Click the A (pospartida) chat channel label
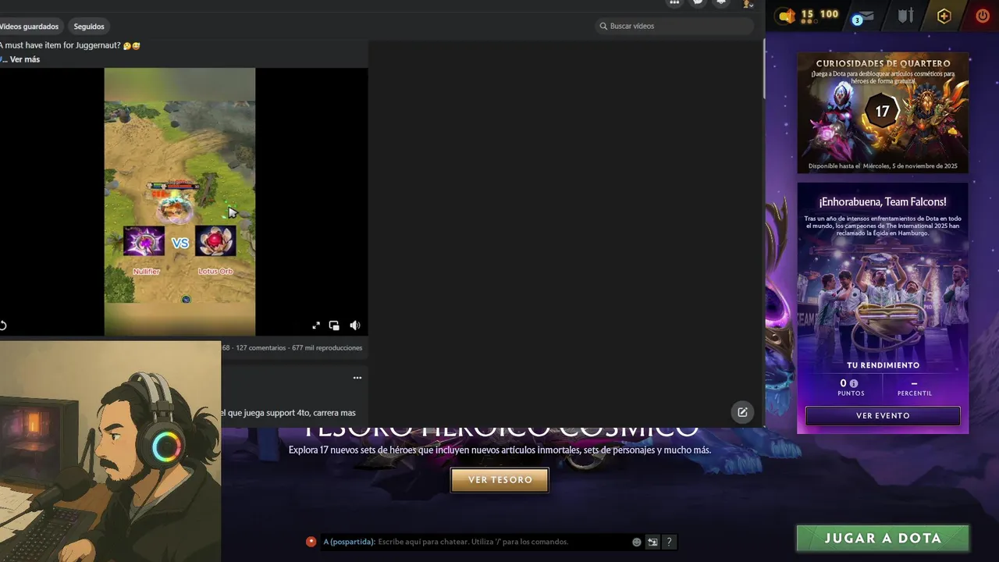The width and height of the screenshot is (999, 562). [349, 542]
